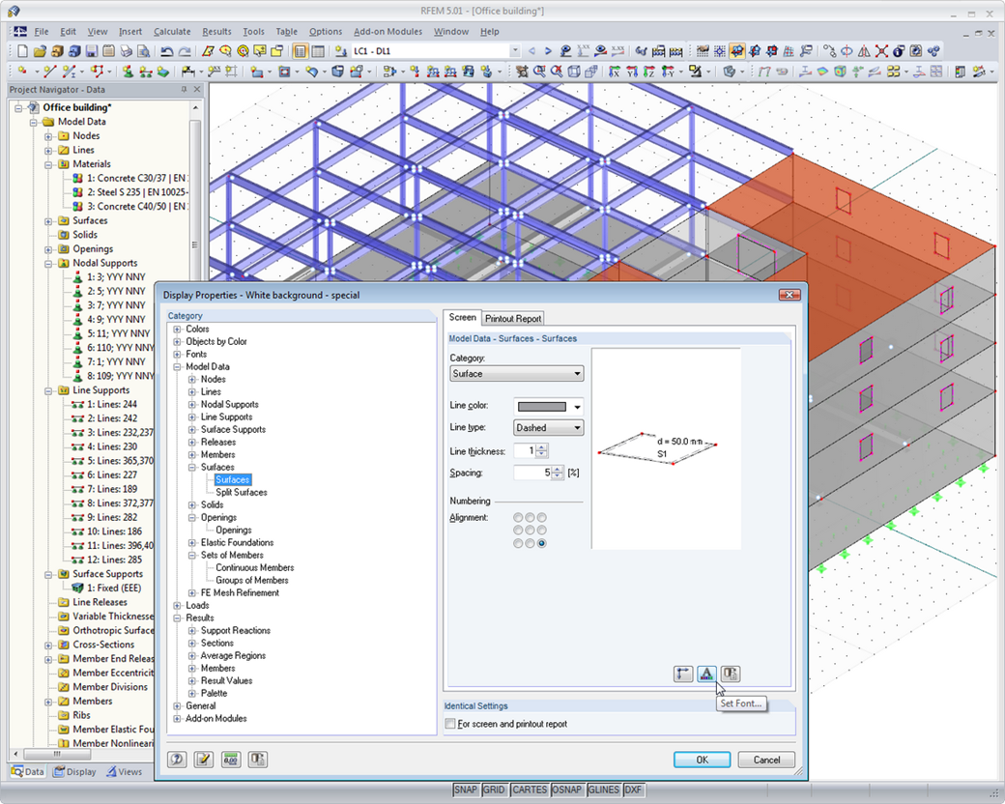Click the Print icon
The height and width of the screenshot is (804, 1005).
127,51
